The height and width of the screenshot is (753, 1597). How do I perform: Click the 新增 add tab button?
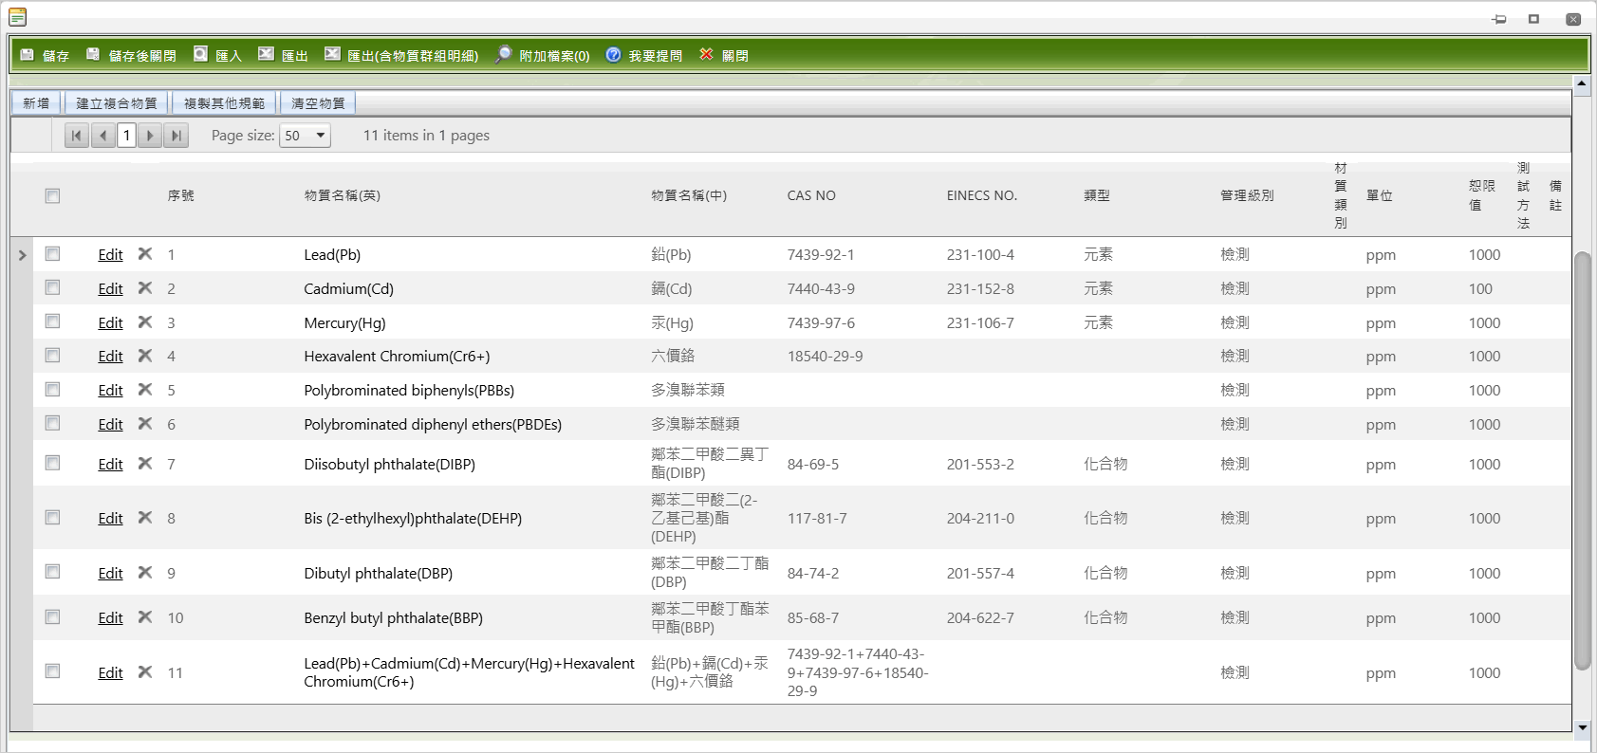36,102
